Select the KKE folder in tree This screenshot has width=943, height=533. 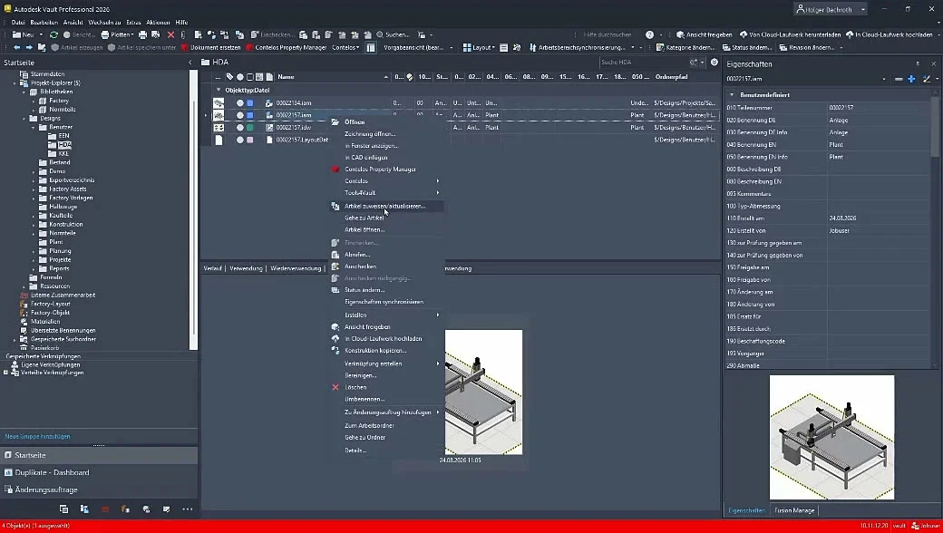63,154
